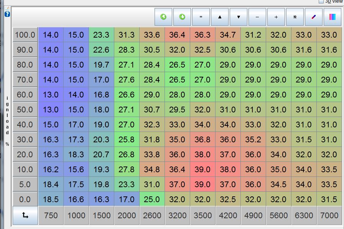Viewport: 344px width, 229px height.
Task: Click the equals set-value toolbar button
Action: pos(201,17)
